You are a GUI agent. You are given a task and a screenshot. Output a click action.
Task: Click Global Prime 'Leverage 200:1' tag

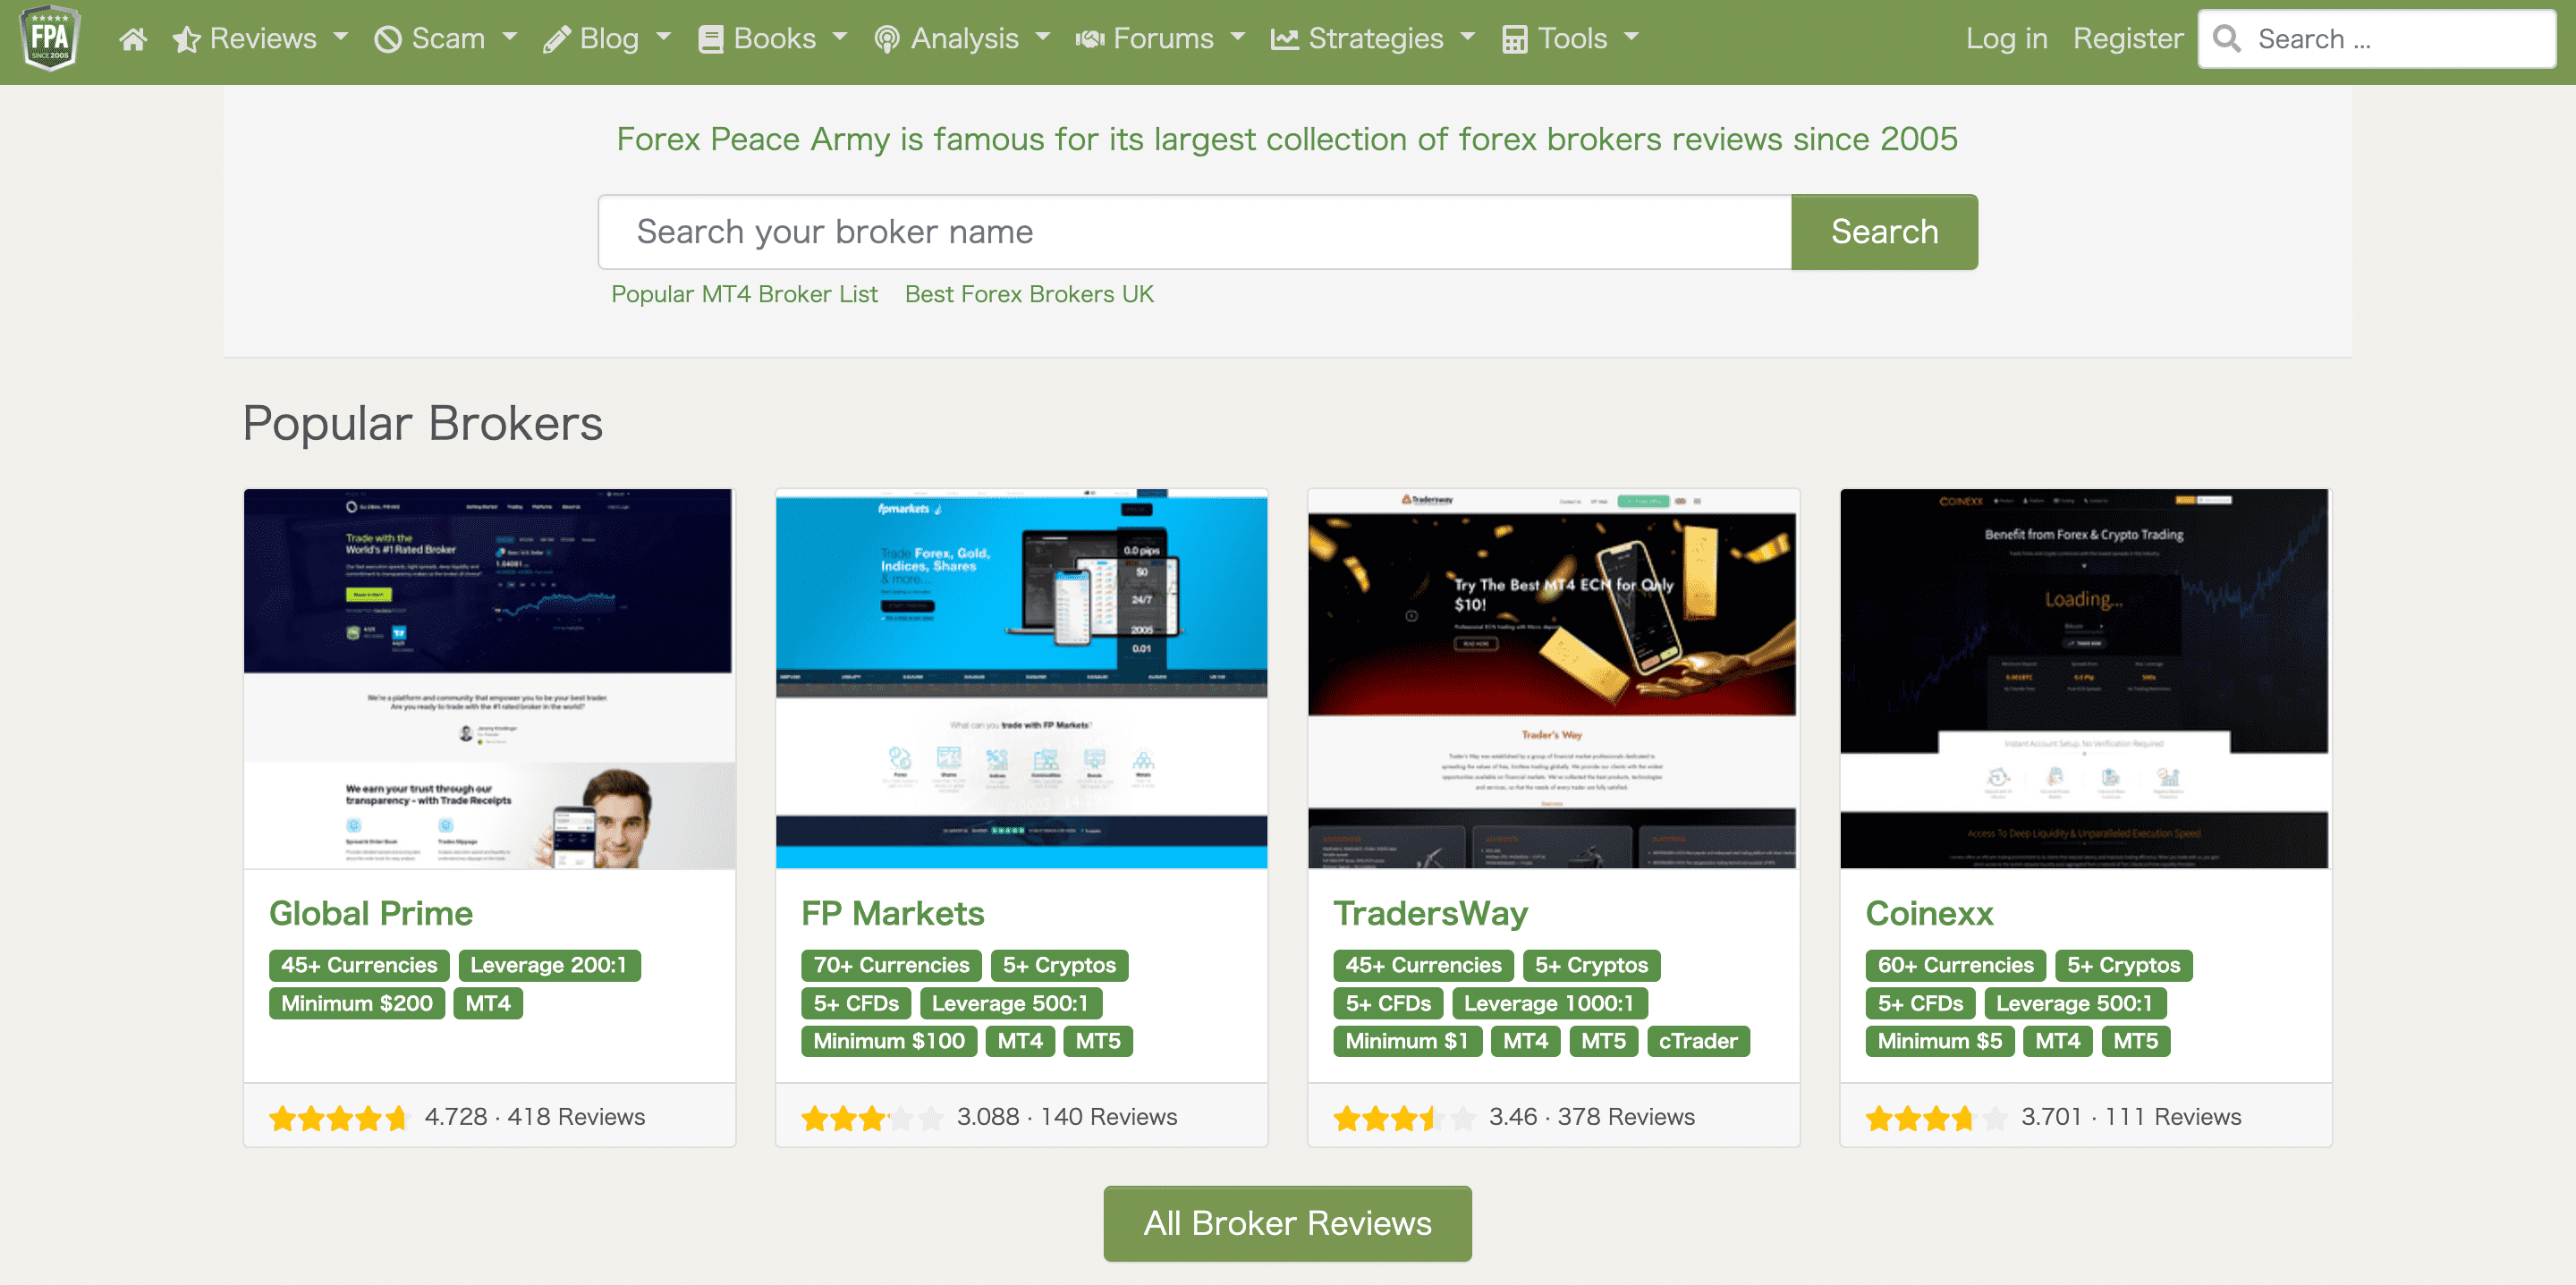549,965
